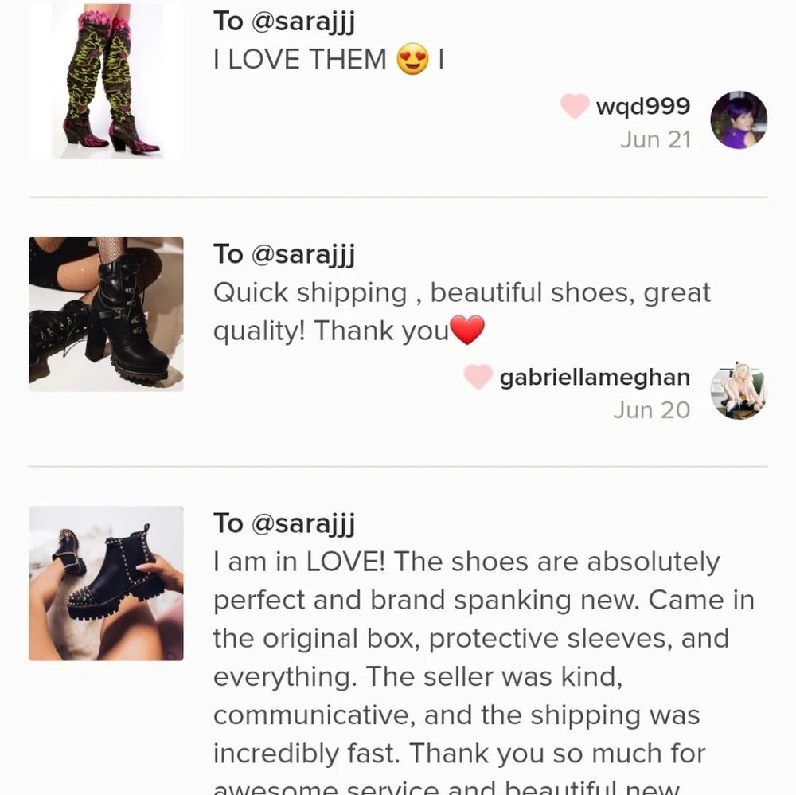Screen dimensions: 796x795
Task: Click the divider below the first review
Action: (398, 197)
